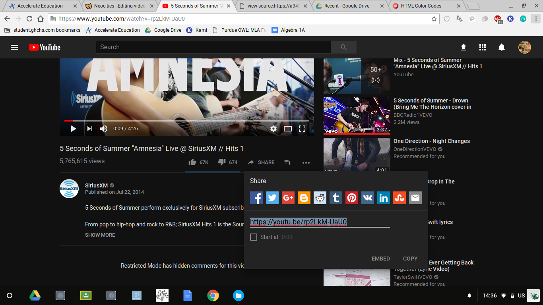Open the student.ghchs.com bookmarks folder

point(42,30)
